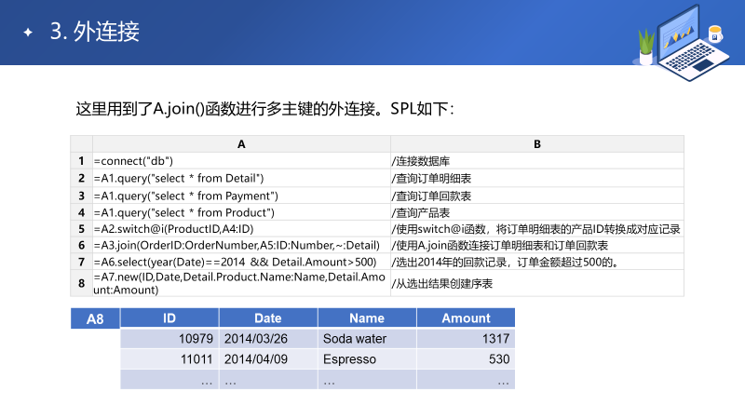Click the =A6.select(year(Date)==2014...) cell

(241, 262)
